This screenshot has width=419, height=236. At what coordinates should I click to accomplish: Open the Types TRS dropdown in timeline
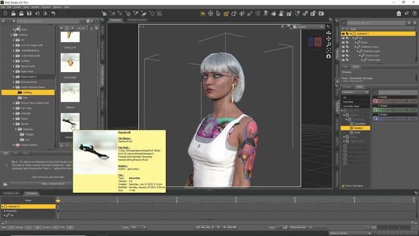tap(138, 227)
